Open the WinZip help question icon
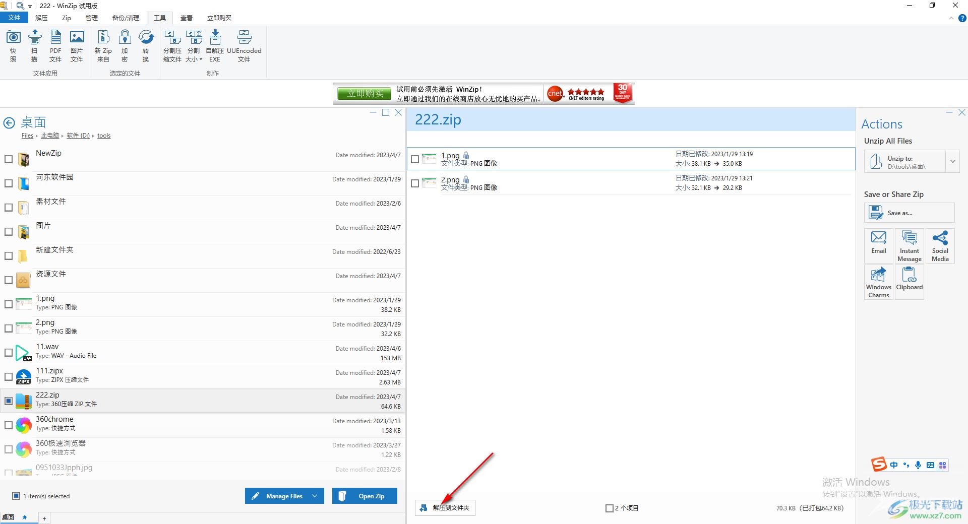 pyautogui.click(x=962, y=18)
